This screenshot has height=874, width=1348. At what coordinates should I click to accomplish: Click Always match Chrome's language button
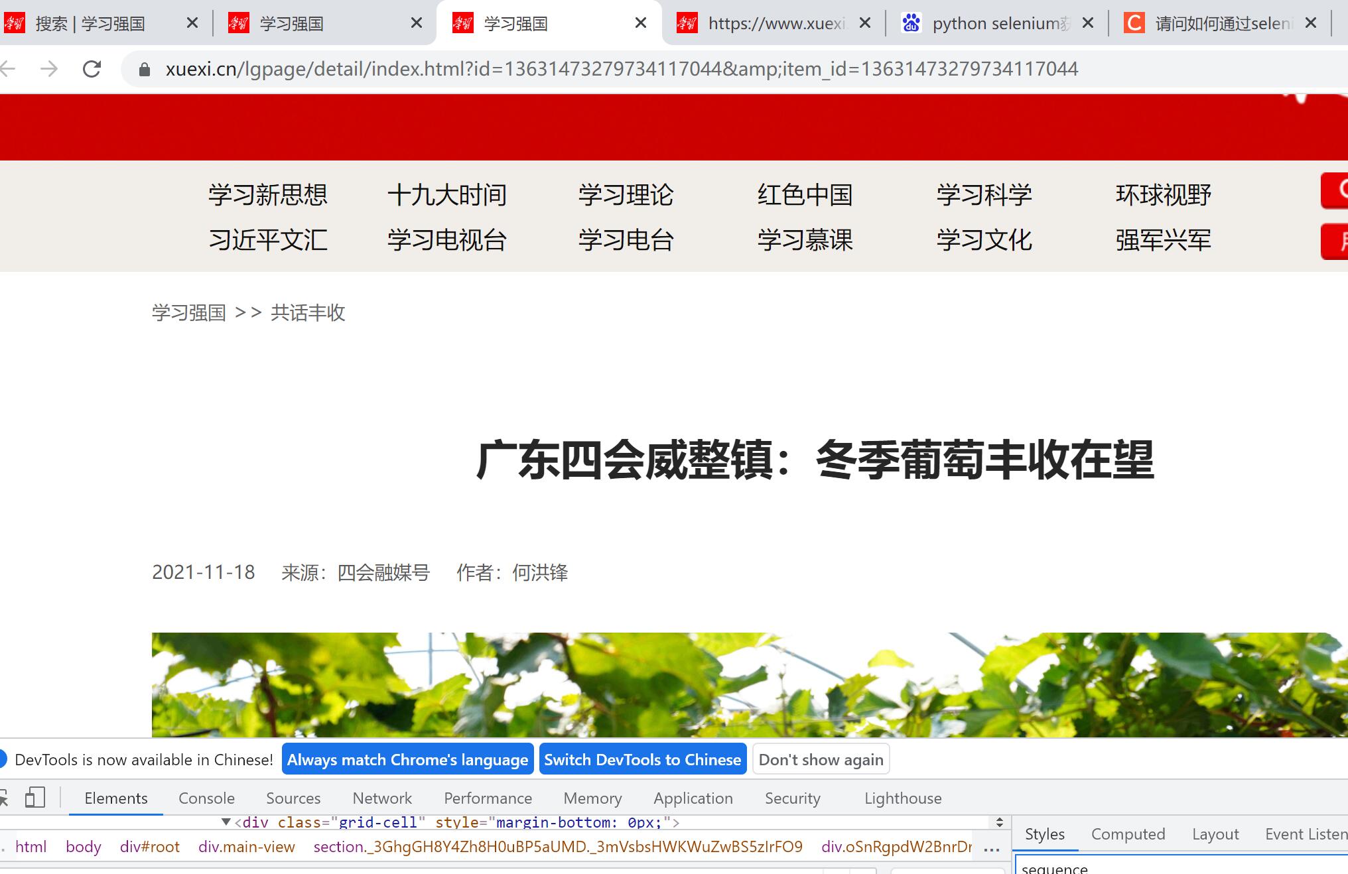tap(407, 759)
